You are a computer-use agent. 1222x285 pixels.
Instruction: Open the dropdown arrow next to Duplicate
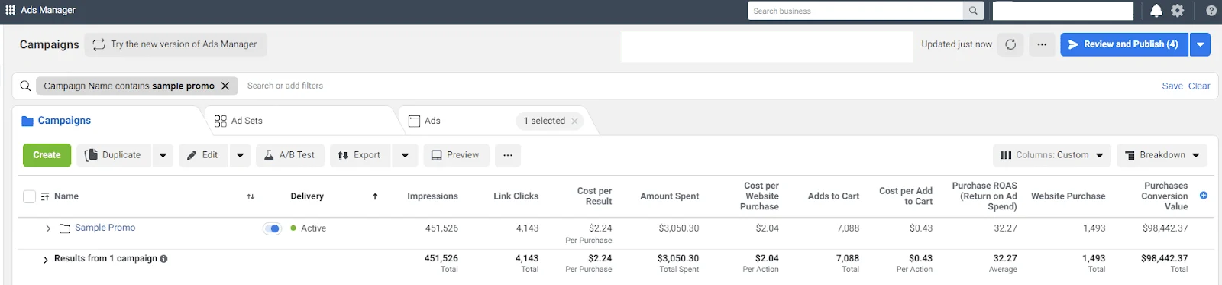[x=163, y=155]
